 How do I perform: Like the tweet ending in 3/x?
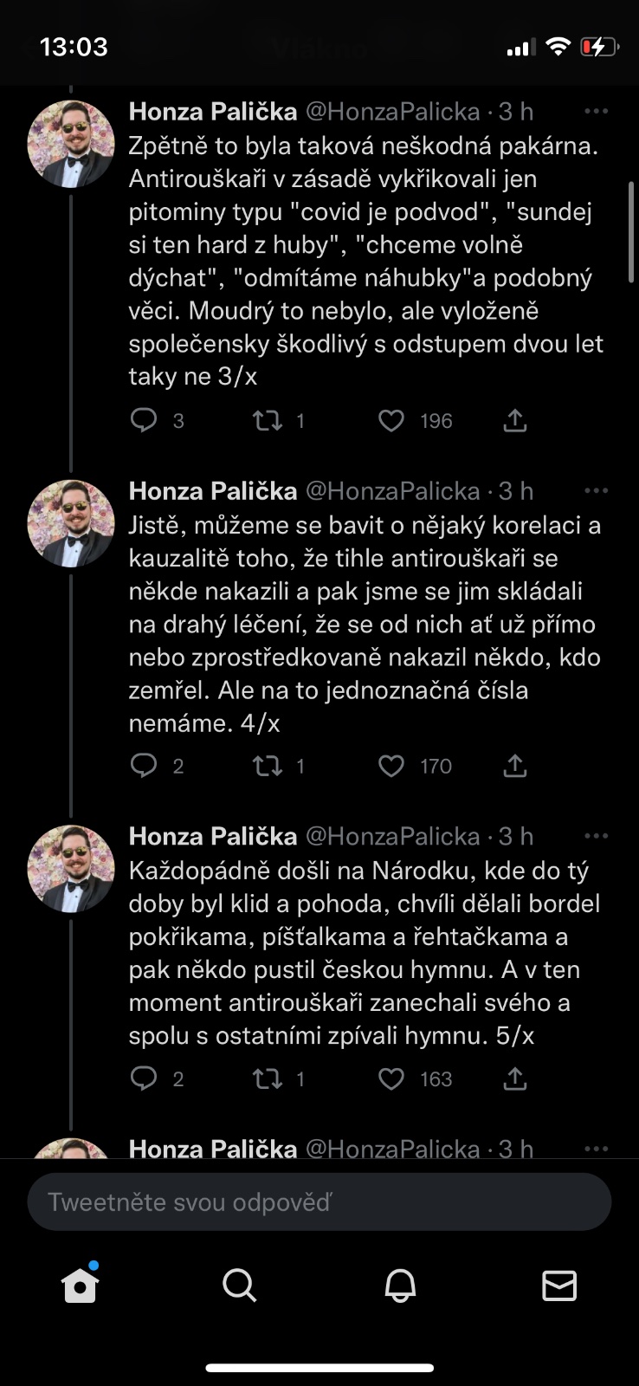coord(391,421)
